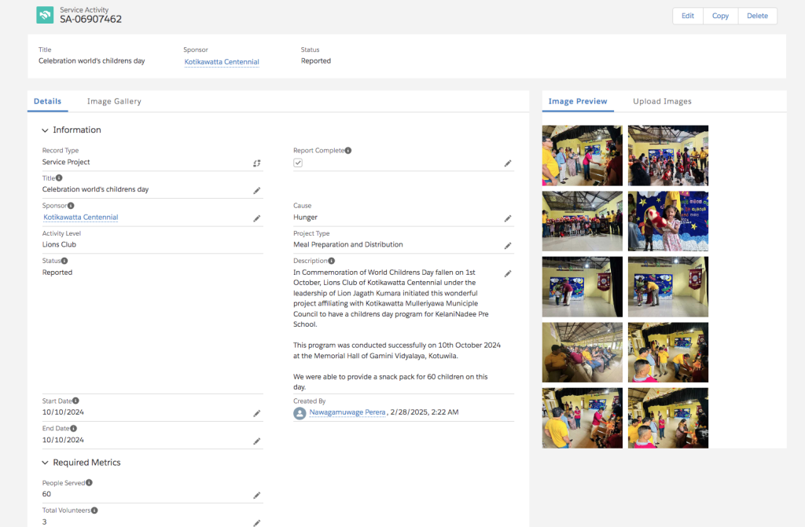Click the Lions Club activity level value
Viewport: 805px width, 527px height.
[x=59, y=245]
